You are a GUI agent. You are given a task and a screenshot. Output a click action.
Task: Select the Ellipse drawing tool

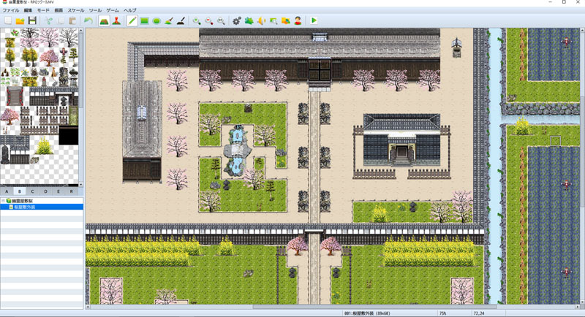click(156, 21)
